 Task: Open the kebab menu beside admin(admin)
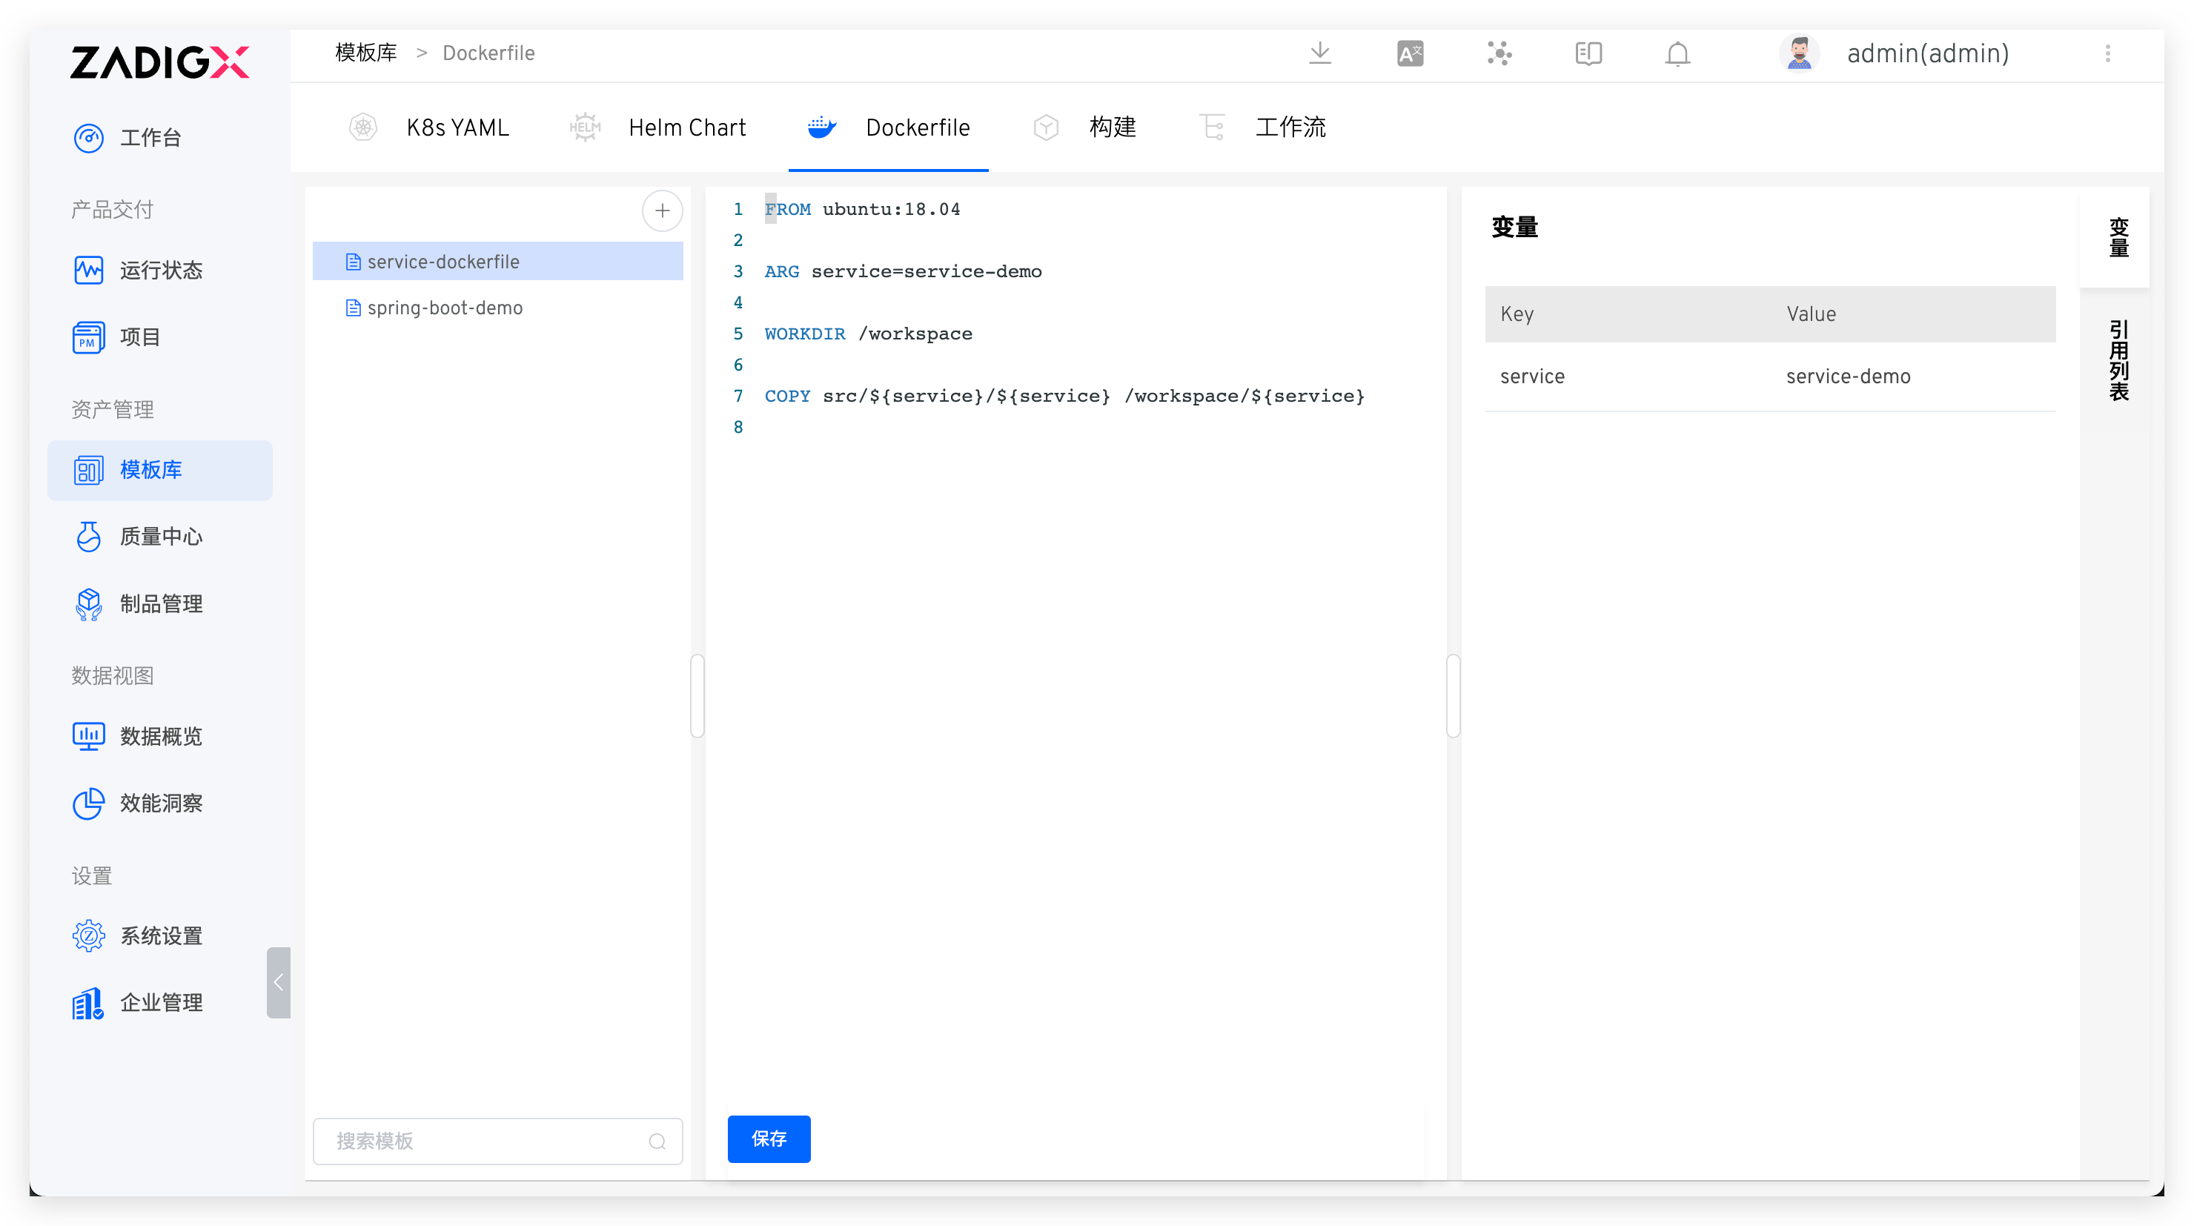point(2108,53)
